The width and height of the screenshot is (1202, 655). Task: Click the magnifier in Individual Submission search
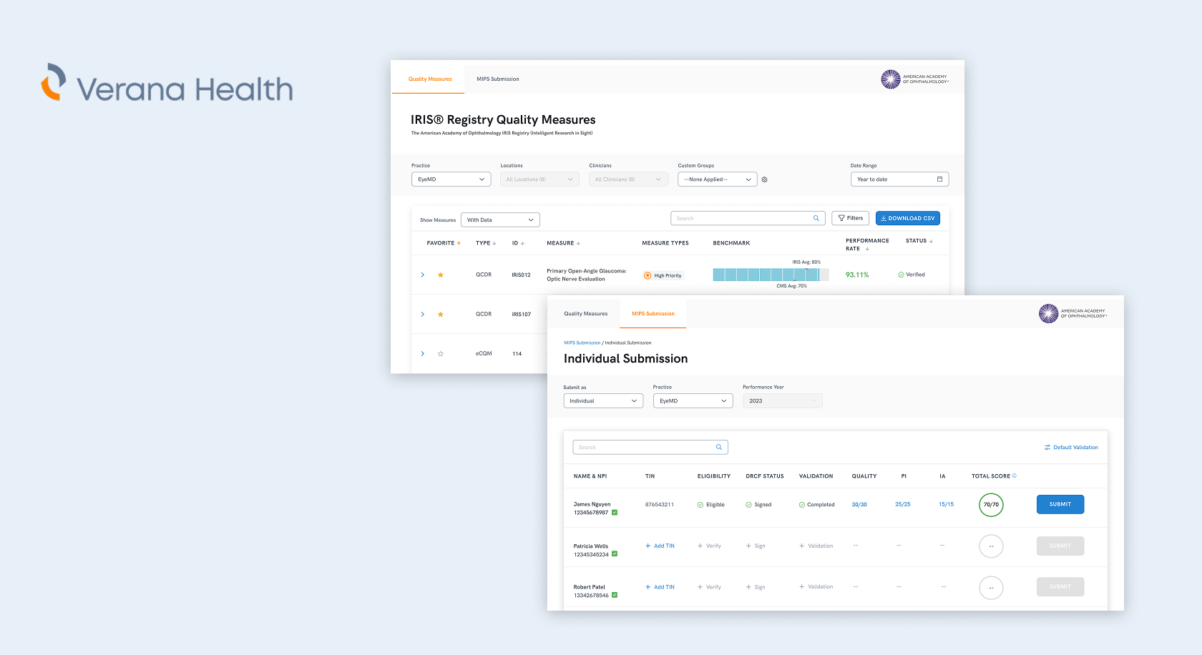719,447
